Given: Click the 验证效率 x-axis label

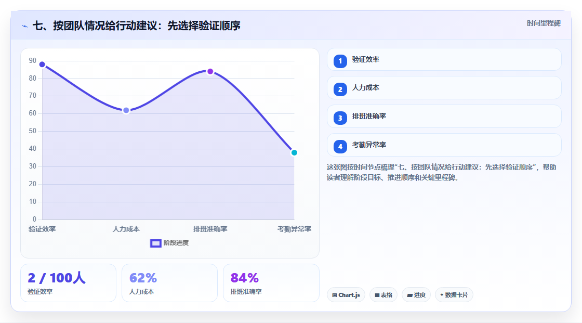Looking at the screenshot, I should click(42, 229).
